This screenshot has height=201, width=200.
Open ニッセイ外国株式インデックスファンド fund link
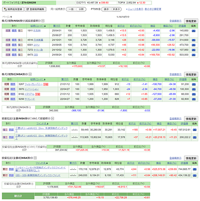pos(41,169)
